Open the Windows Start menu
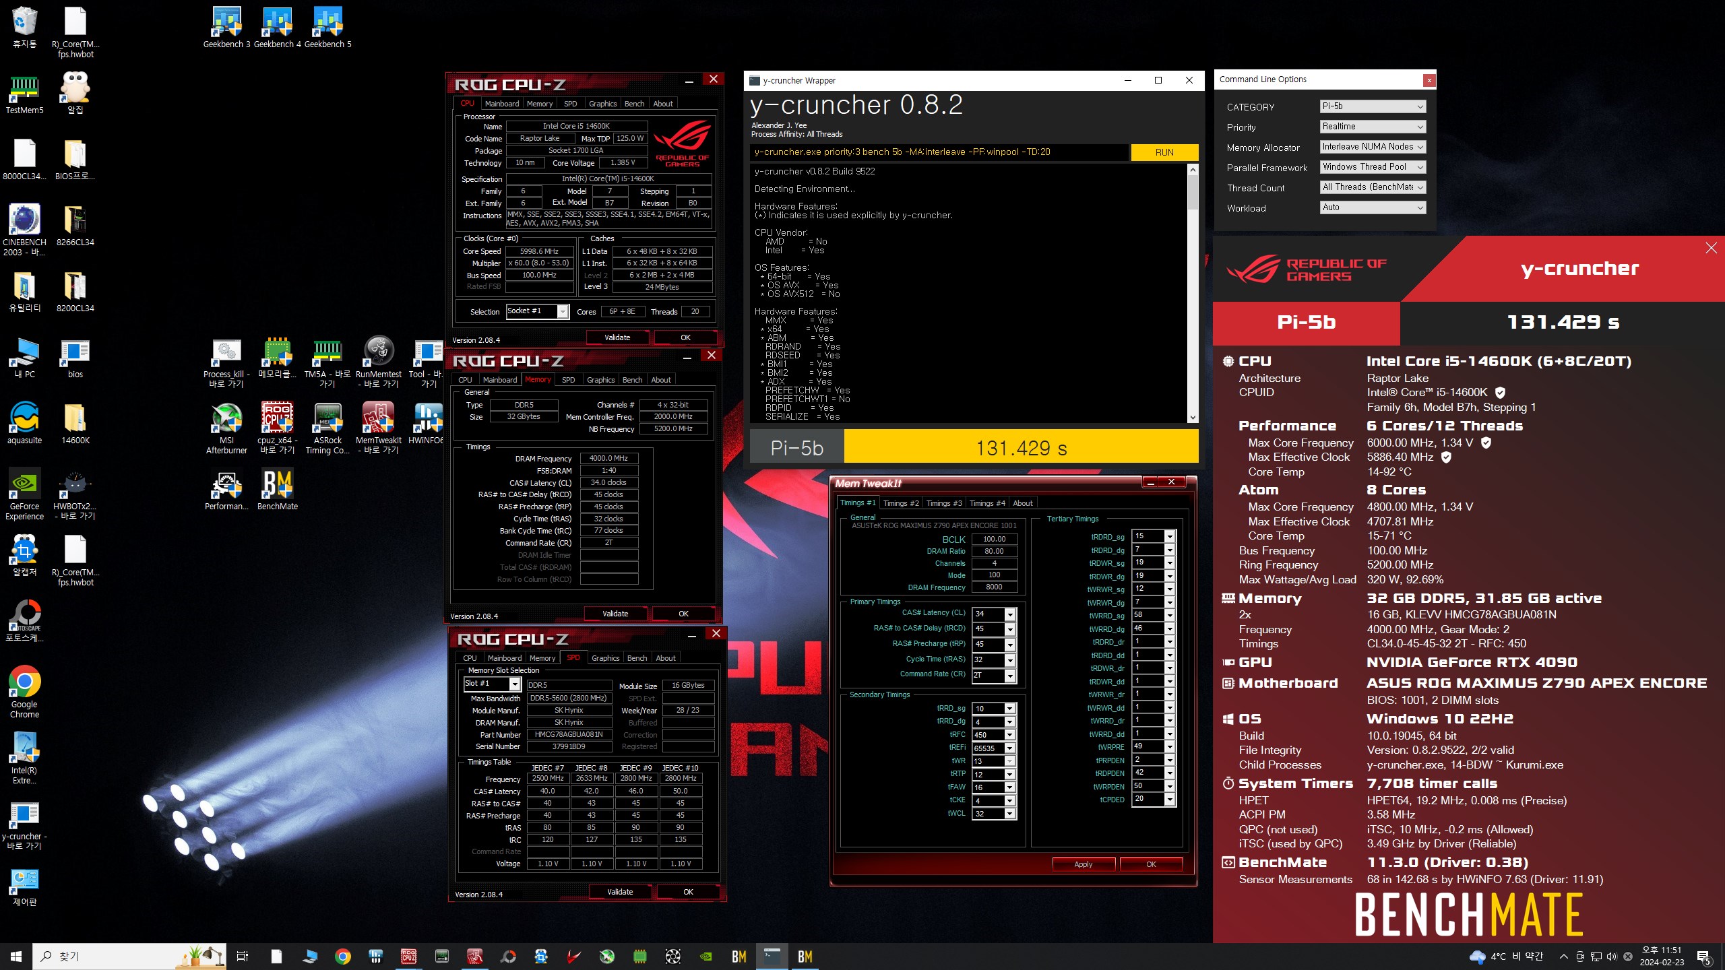1725x970 pixels. point(16,957)
